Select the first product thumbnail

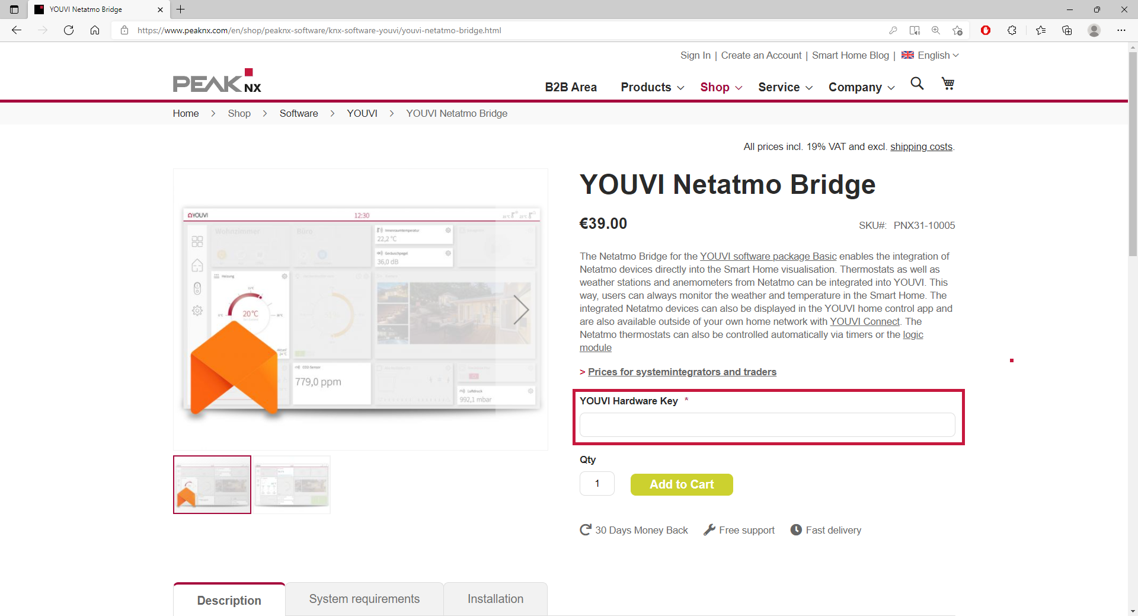click(x=212, y=484)
